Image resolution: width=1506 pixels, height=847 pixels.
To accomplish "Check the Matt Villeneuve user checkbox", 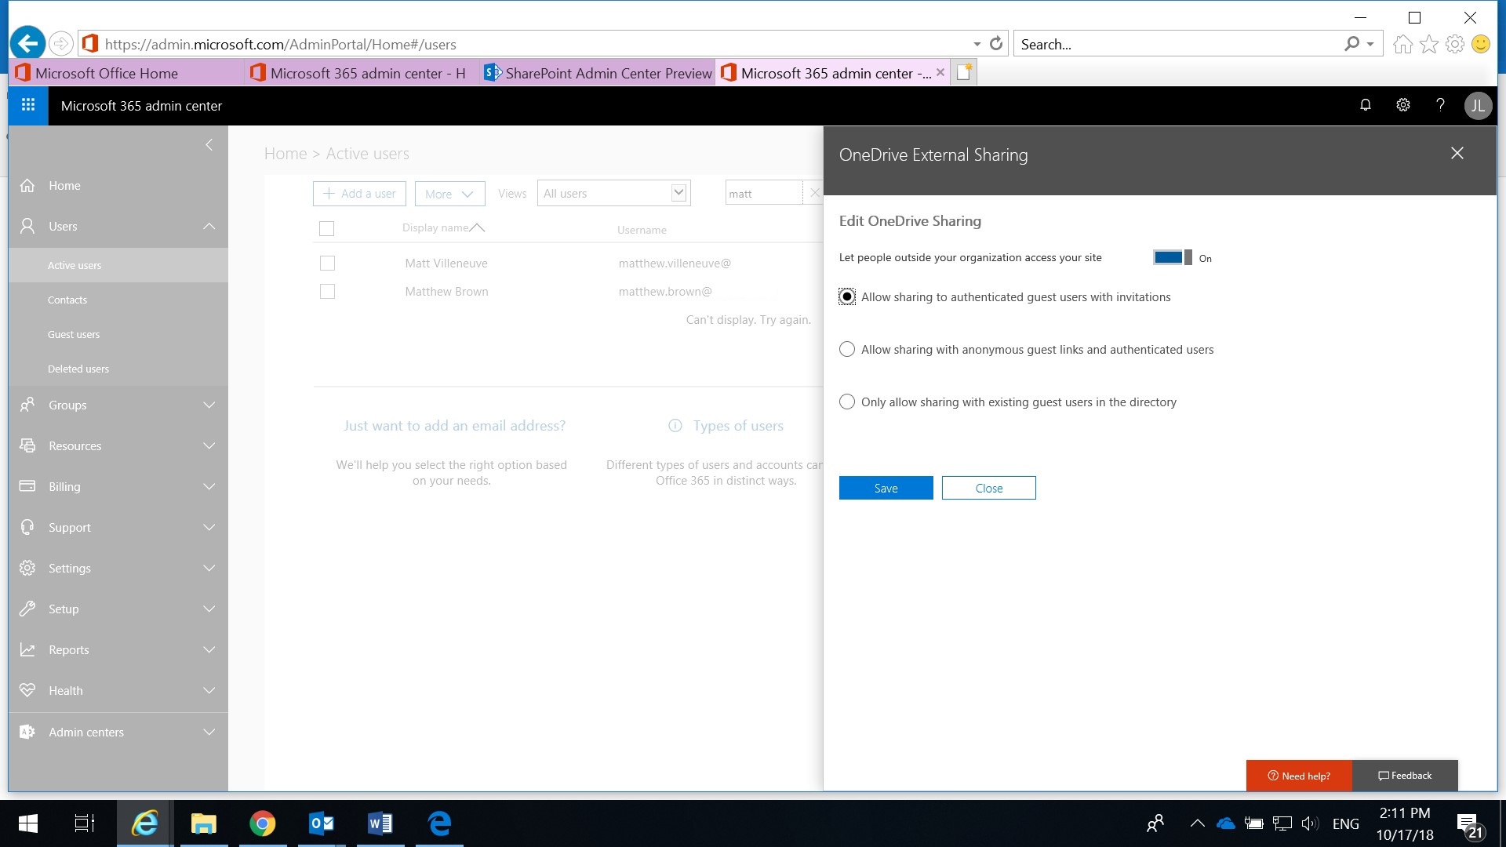I will pos(327,264).
